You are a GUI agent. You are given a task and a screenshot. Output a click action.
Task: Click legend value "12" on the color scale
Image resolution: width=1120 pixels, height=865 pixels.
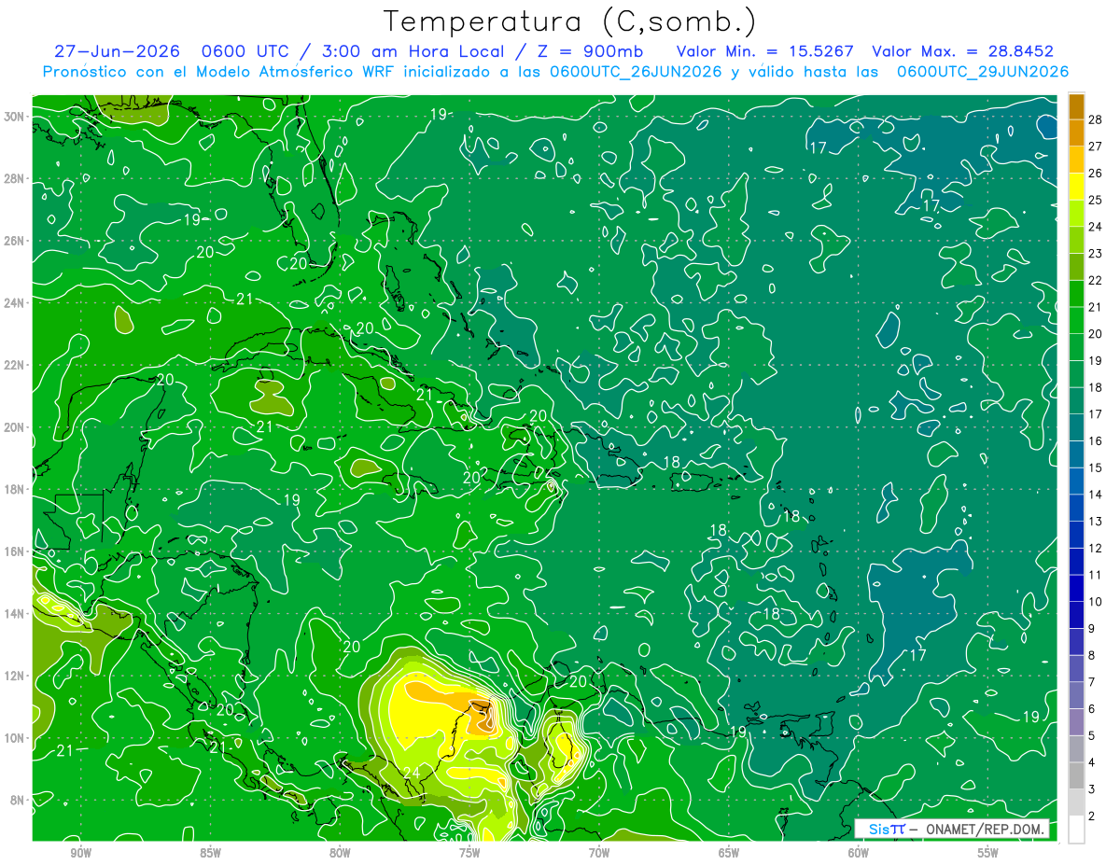(1095, 548)
